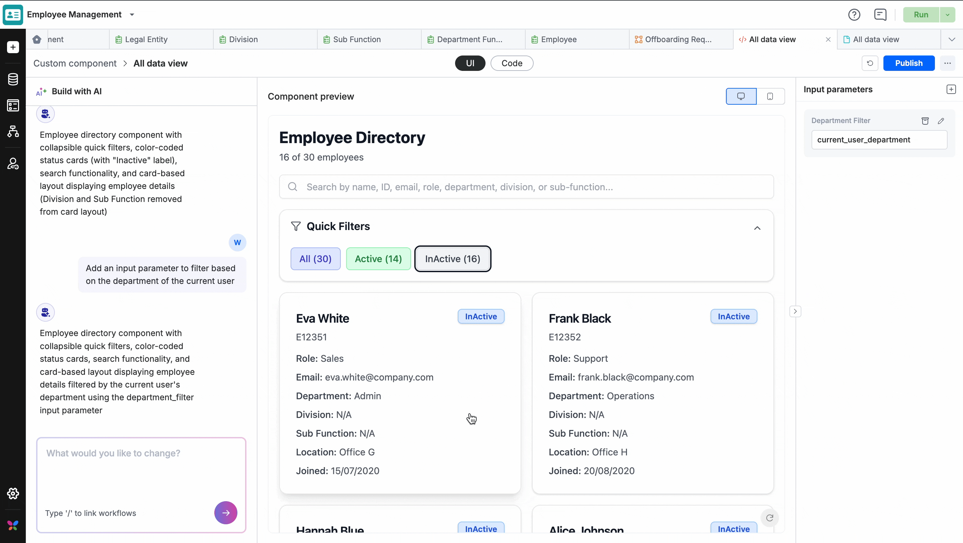Image resolution: width=963 pixels, height=543 pixels.
Task: Expand the tabs overflow chevron
Action: [952, 39]
